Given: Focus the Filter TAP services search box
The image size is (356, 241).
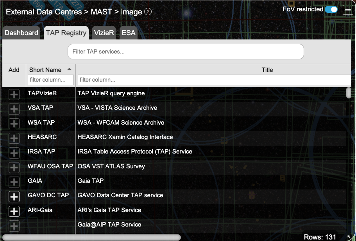Looking at the screenshot, I should [186, 52].
